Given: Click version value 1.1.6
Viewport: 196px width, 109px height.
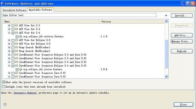Looking at the screenshot, I should coord(104,36).
